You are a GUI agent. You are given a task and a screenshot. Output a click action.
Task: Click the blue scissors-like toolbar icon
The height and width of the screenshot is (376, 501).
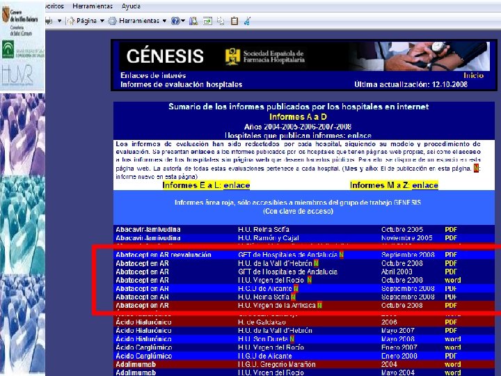point(247,21)
